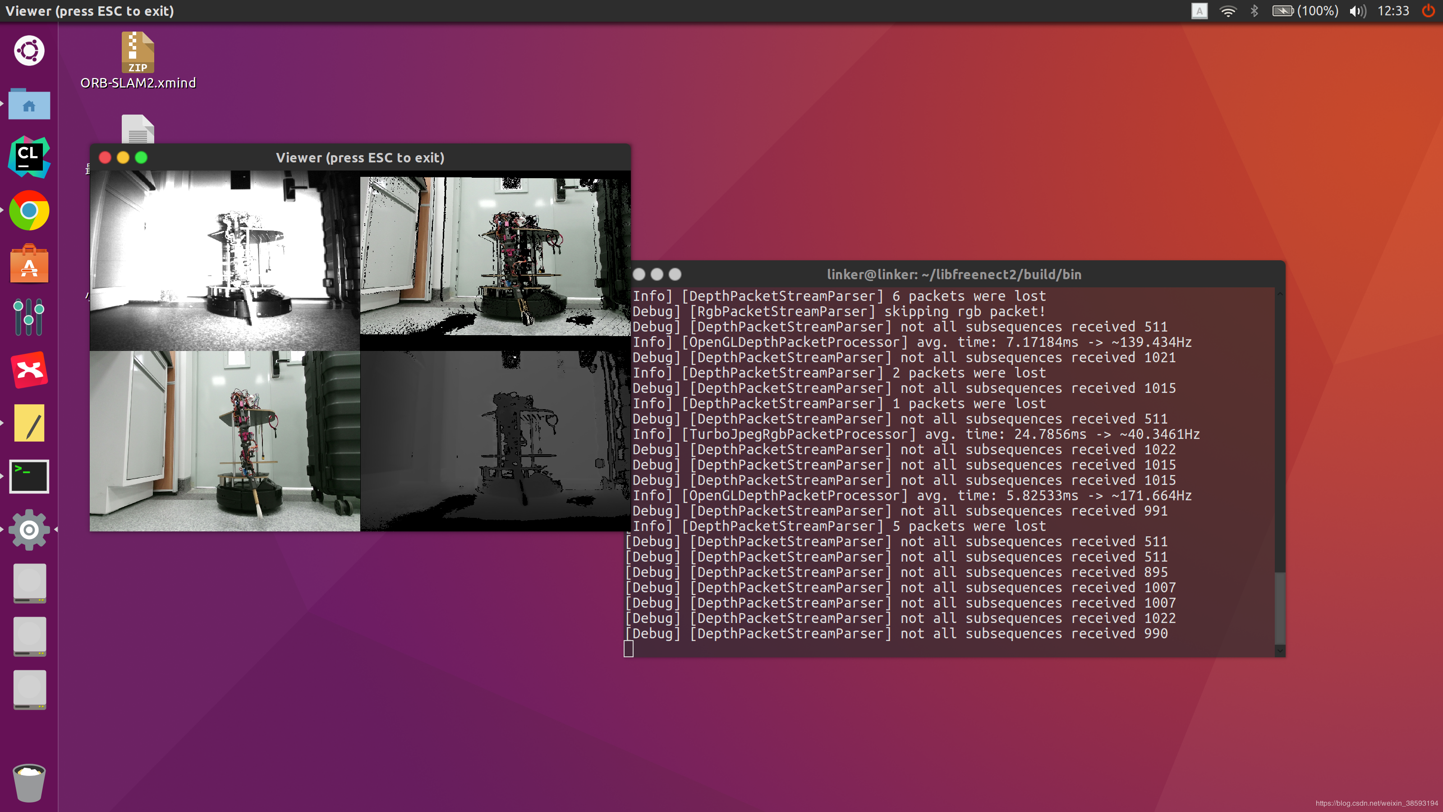The width and height of the screenshot is (1443, 812).
Task: Click OpenGLDepthPacketProcessor 5.82533ms line
Action: coord(912,495)
